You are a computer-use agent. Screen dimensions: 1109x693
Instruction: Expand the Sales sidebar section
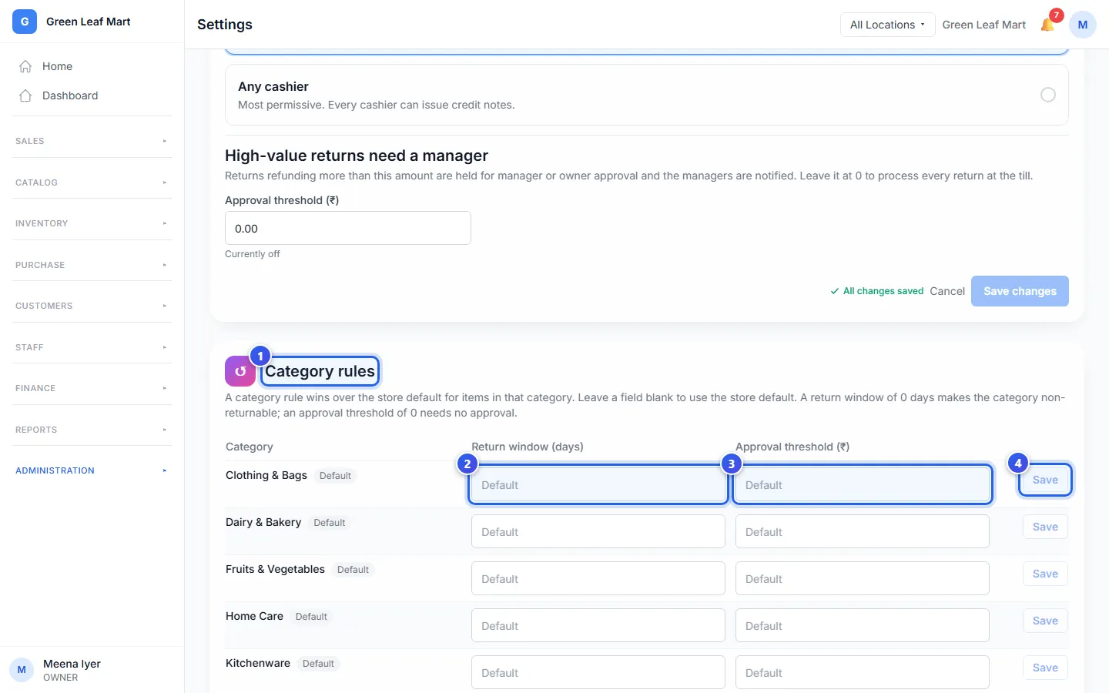pos(92,141)
